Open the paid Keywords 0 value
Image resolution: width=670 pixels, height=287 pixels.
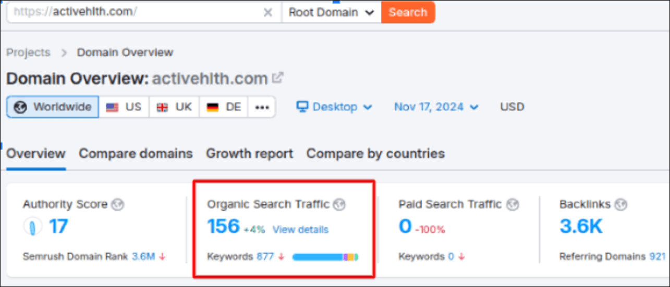tap(450, 256)
